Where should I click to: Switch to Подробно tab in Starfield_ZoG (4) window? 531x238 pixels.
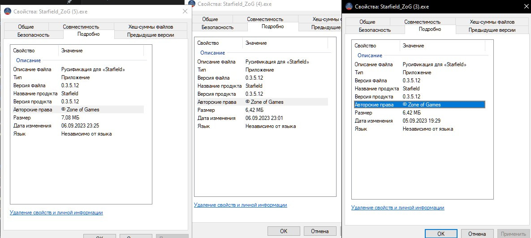[272, 27]
